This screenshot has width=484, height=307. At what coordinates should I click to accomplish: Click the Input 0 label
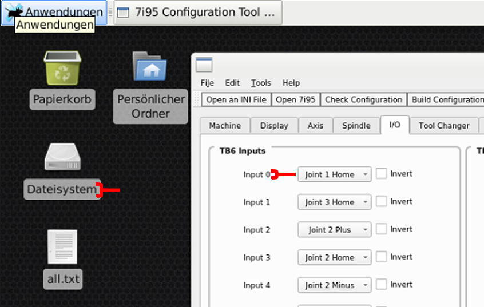point(257,174)
